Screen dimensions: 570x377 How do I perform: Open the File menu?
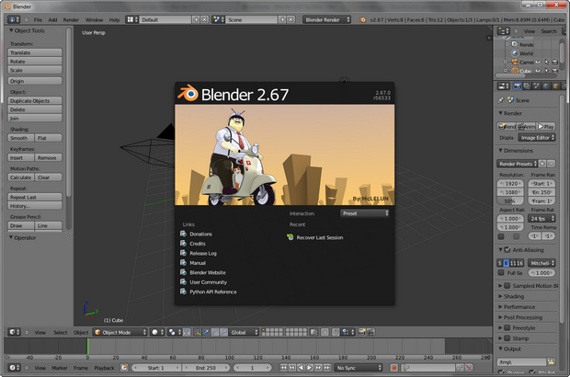tap(38, 20)
